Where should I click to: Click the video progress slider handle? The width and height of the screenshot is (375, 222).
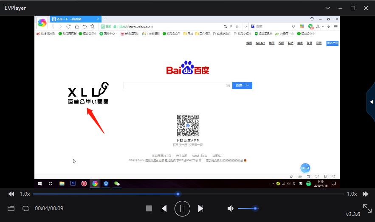click(x=178, y=194)
